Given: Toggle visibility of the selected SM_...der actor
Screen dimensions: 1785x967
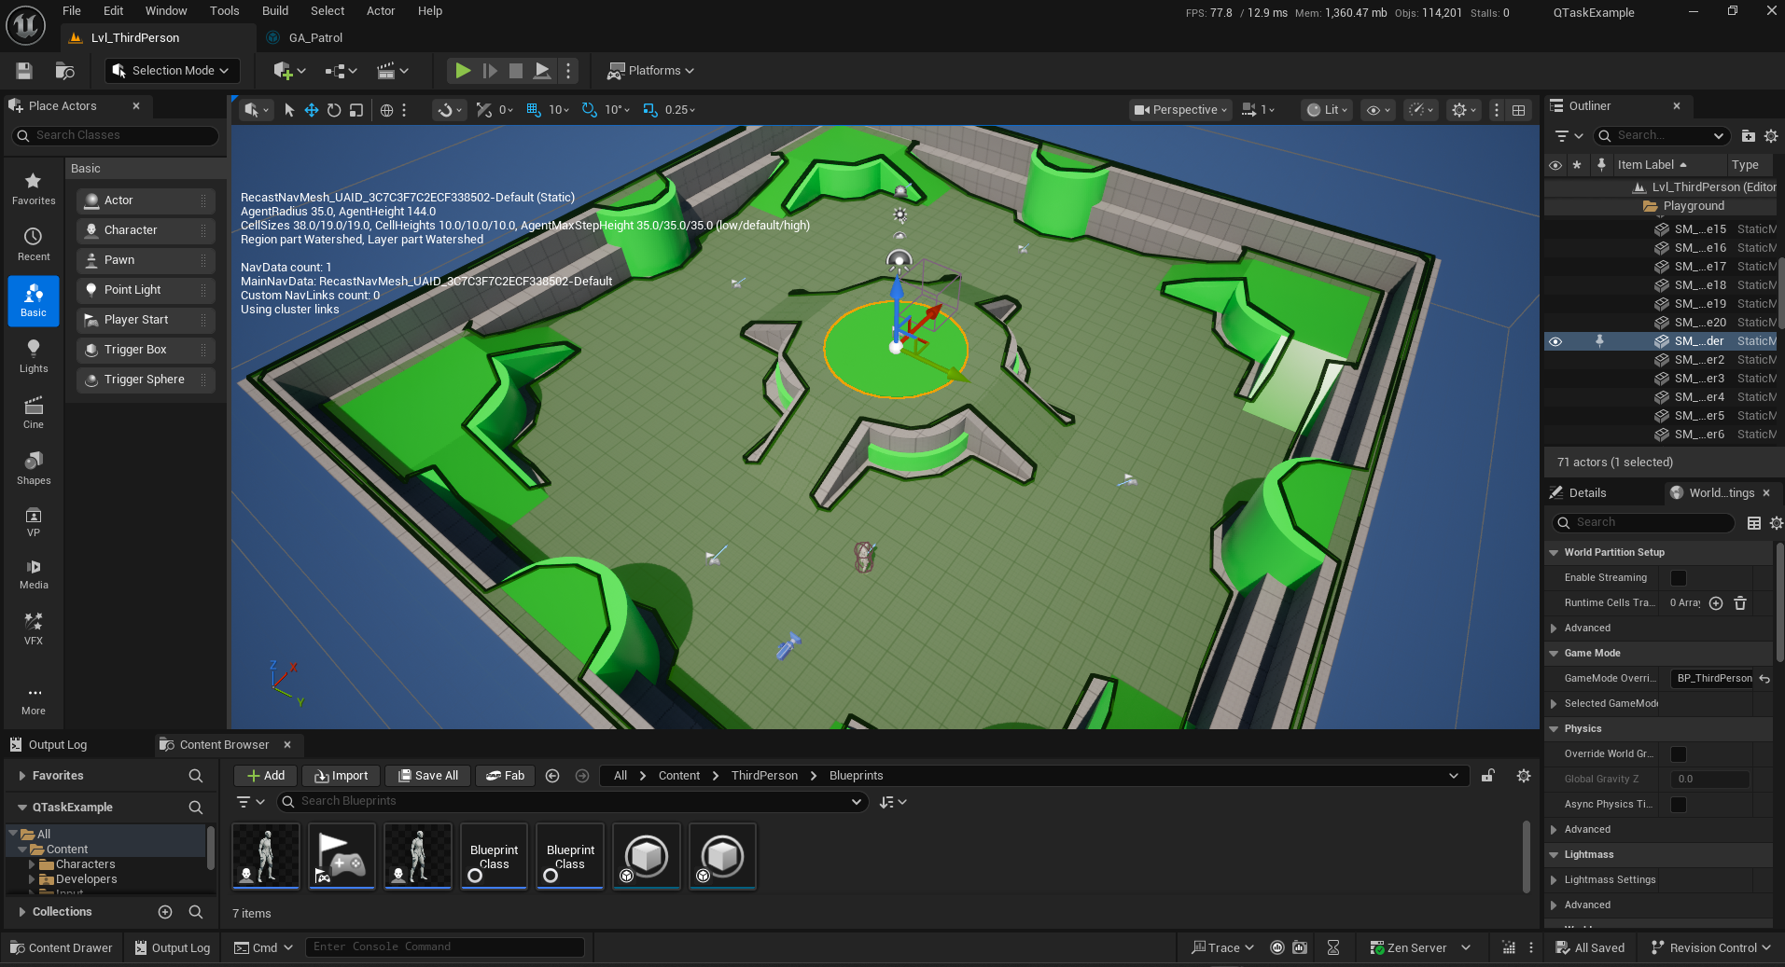Looking at the screenshot, I should [1555, 341].
